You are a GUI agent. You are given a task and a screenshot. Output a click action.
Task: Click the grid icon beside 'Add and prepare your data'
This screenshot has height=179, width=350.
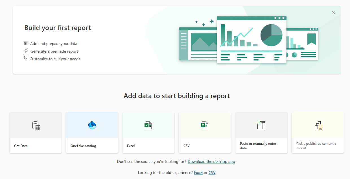pyautogui.click(x=26, y=43)
